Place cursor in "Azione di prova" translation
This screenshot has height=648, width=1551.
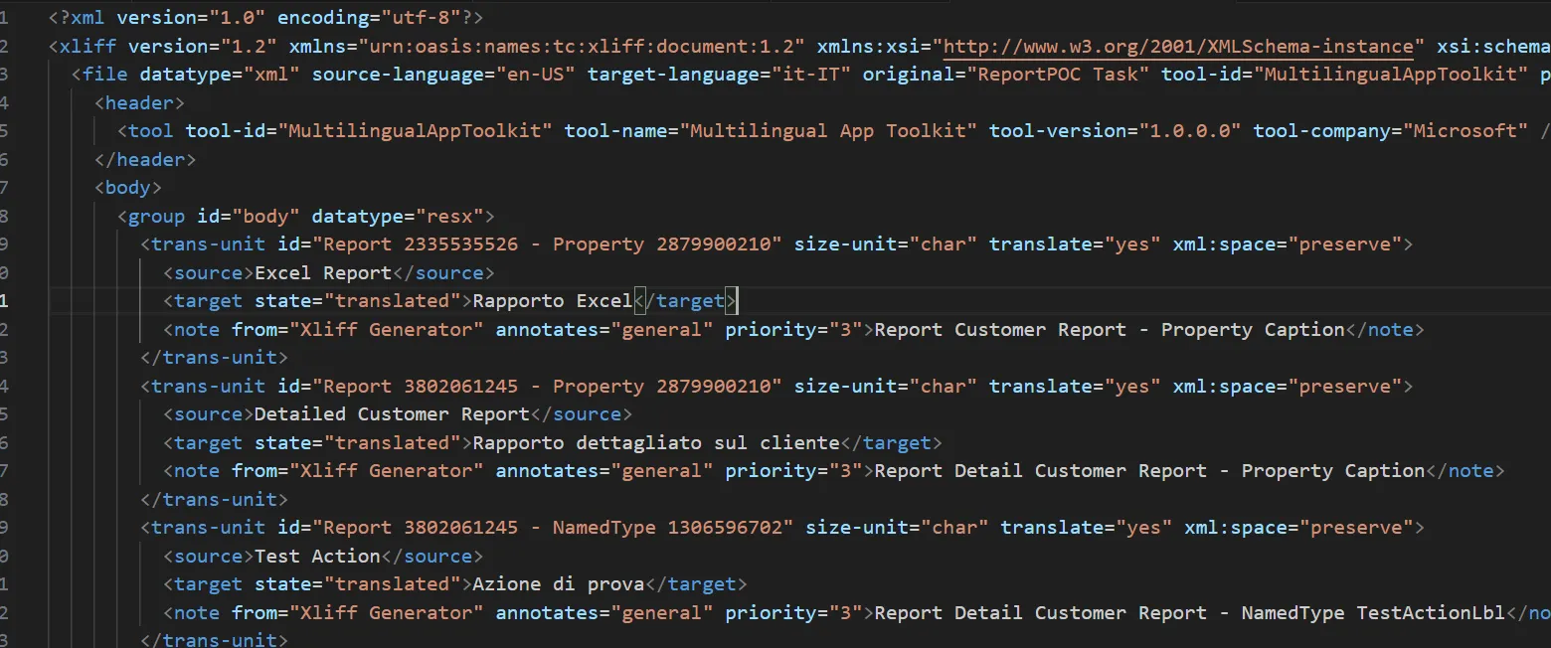tap(559, 584)
